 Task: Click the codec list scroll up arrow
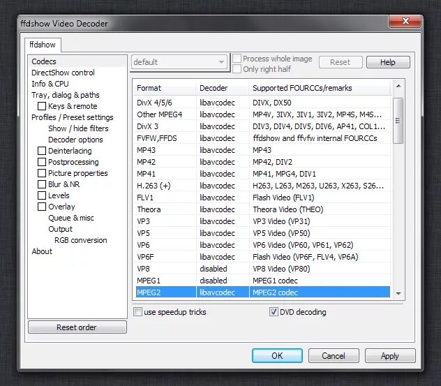point(398,86)
